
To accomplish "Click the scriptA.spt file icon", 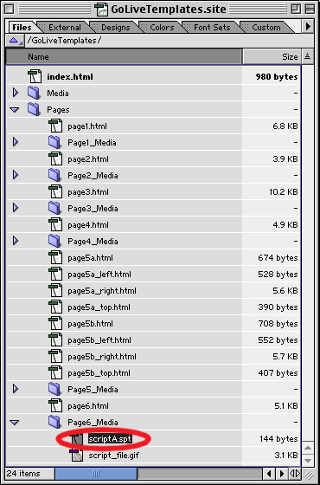I will click(x=76, y=438).
